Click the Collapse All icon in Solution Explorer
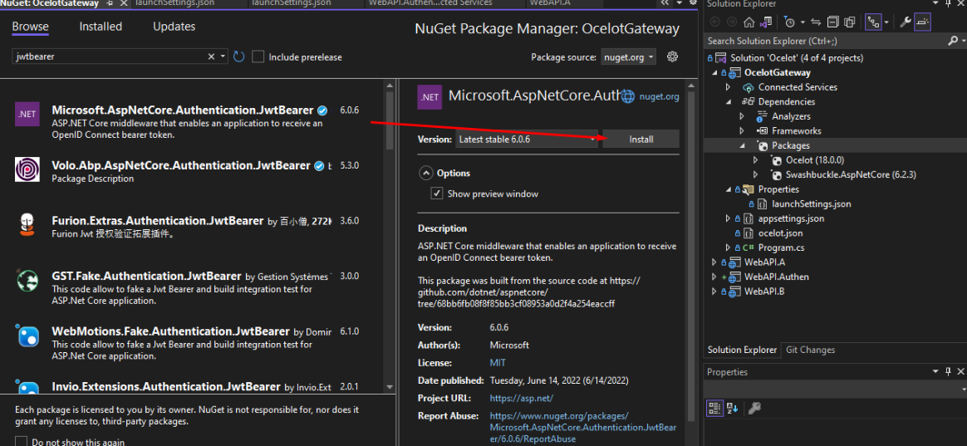The height and width of the screenshot is (446, 967). tap(832, 22)
